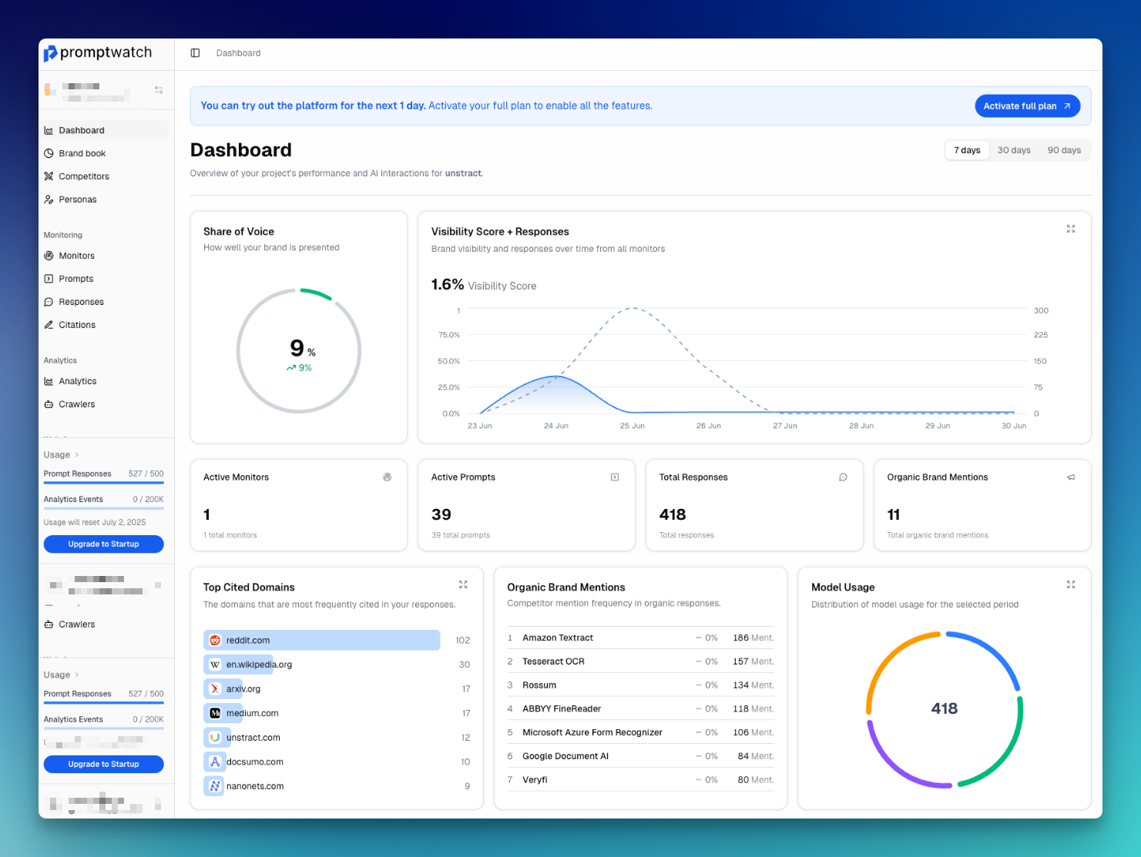Click the arxiv favicon icon
The height and width of the screenshot is (857, 1141).
pos(215,689)
